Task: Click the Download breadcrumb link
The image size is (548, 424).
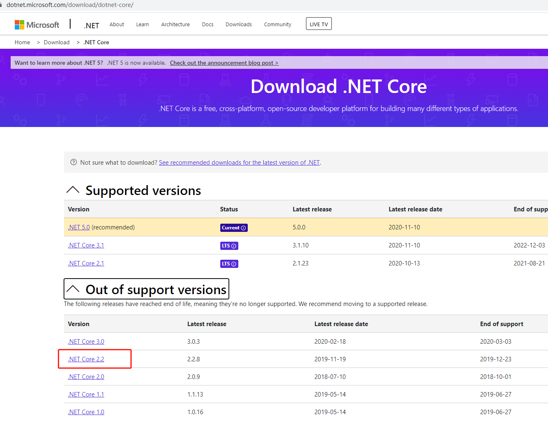Action: click(57, 42)
